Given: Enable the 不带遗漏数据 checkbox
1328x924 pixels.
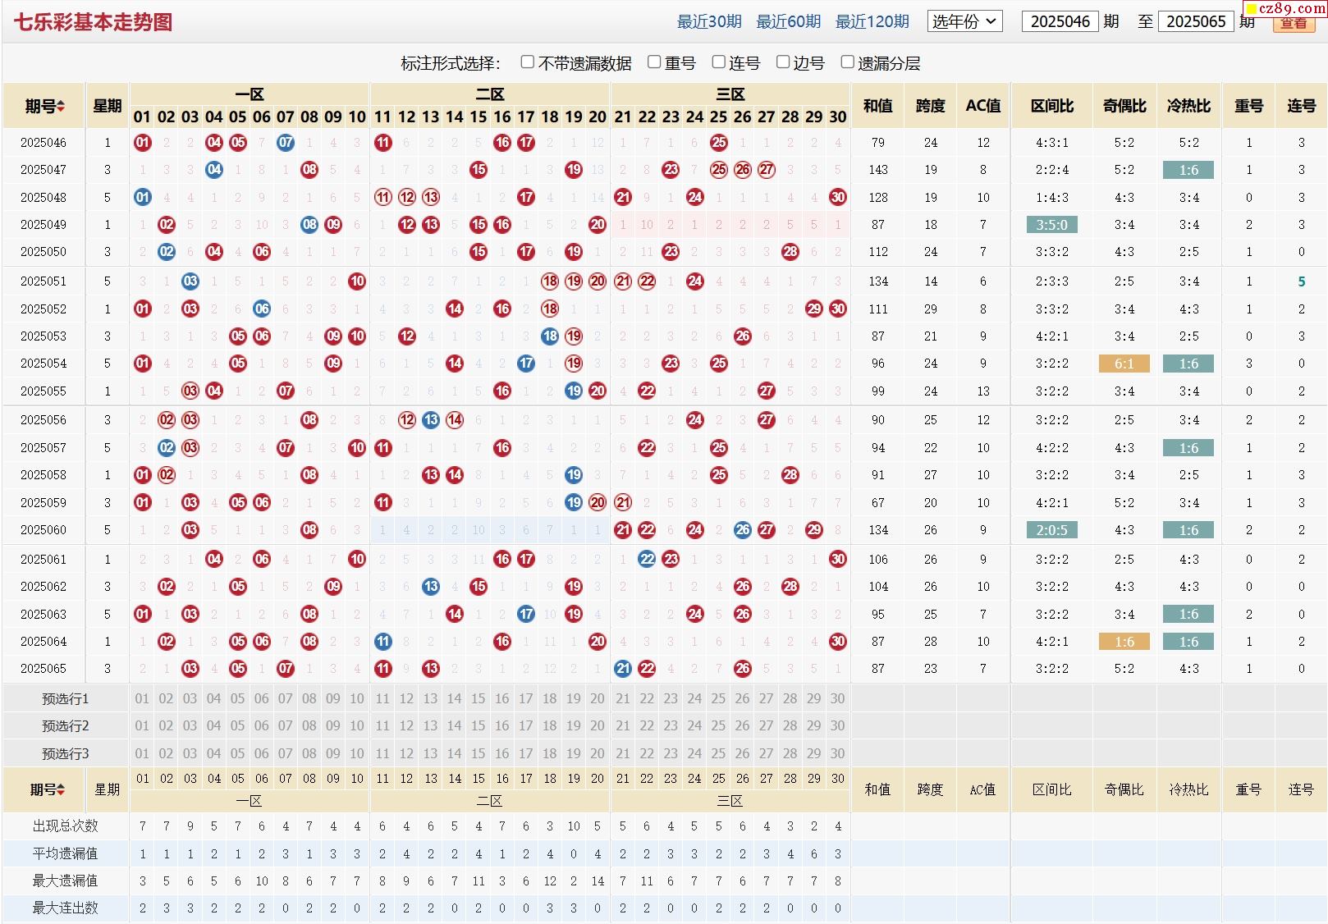Looking at the screenshot, I should (528, 62).
